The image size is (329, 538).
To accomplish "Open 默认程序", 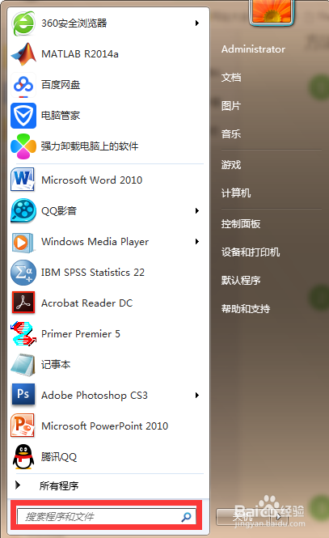I will point(241,280).
